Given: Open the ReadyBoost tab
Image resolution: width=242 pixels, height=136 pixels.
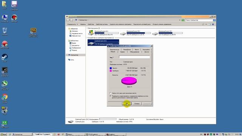Looking at the screenshot, I should (127, 49).
